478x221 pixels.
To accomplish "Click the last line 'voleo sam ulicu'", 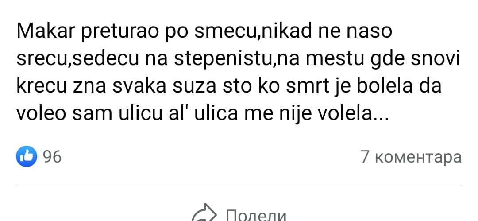I will (203, 113).
